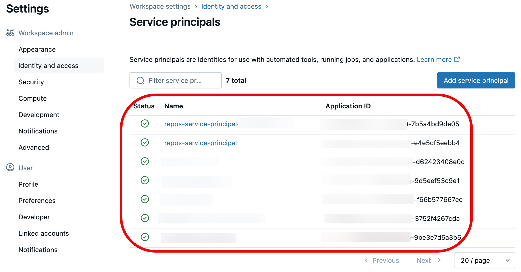This screenshot has width=521, height=272.
Task: Click the Workspace admin organization icon
Action: pos(10,32)
